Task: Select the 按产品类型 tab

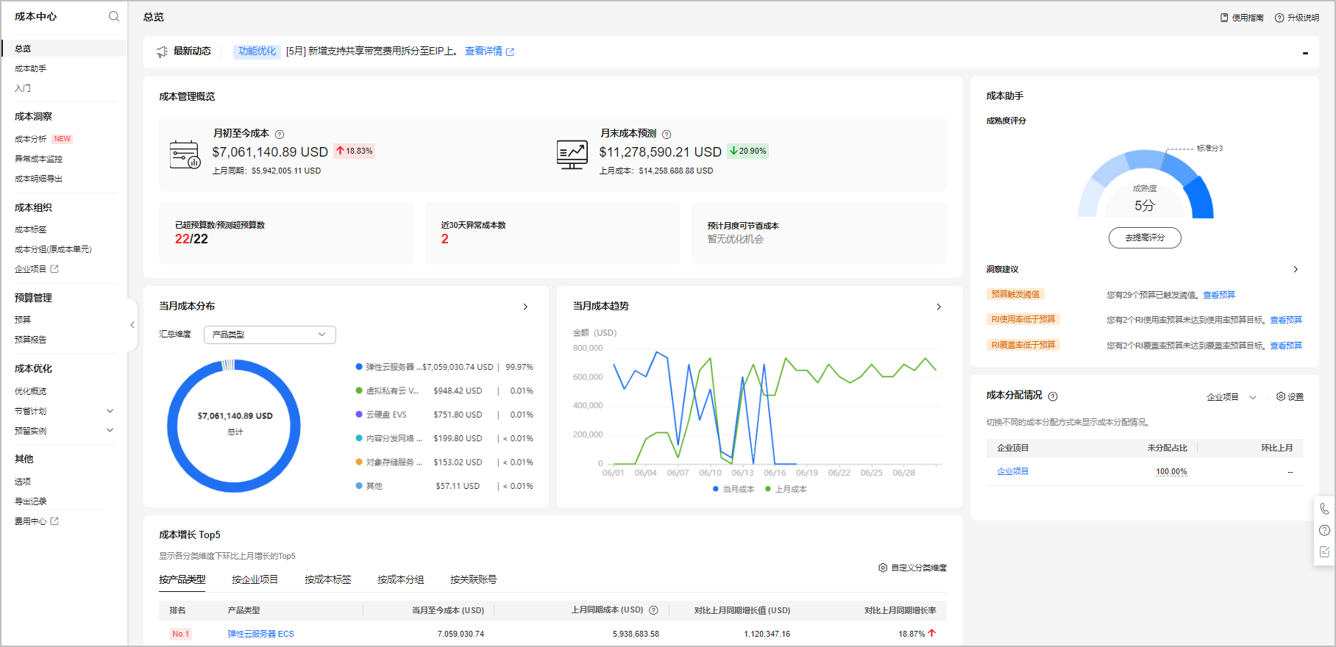Action: click(x=182, y=579)
